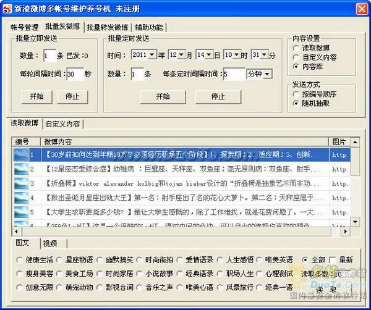Click the Sina Weibo app icon in title bar
This screenshot has width=371, height=310.
coord(7,8)
